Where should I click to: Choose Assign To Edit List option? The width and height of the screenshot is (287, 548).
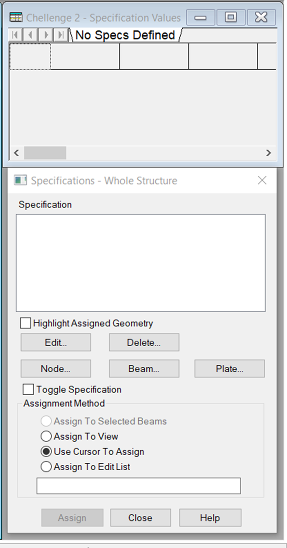click(46, 466)
